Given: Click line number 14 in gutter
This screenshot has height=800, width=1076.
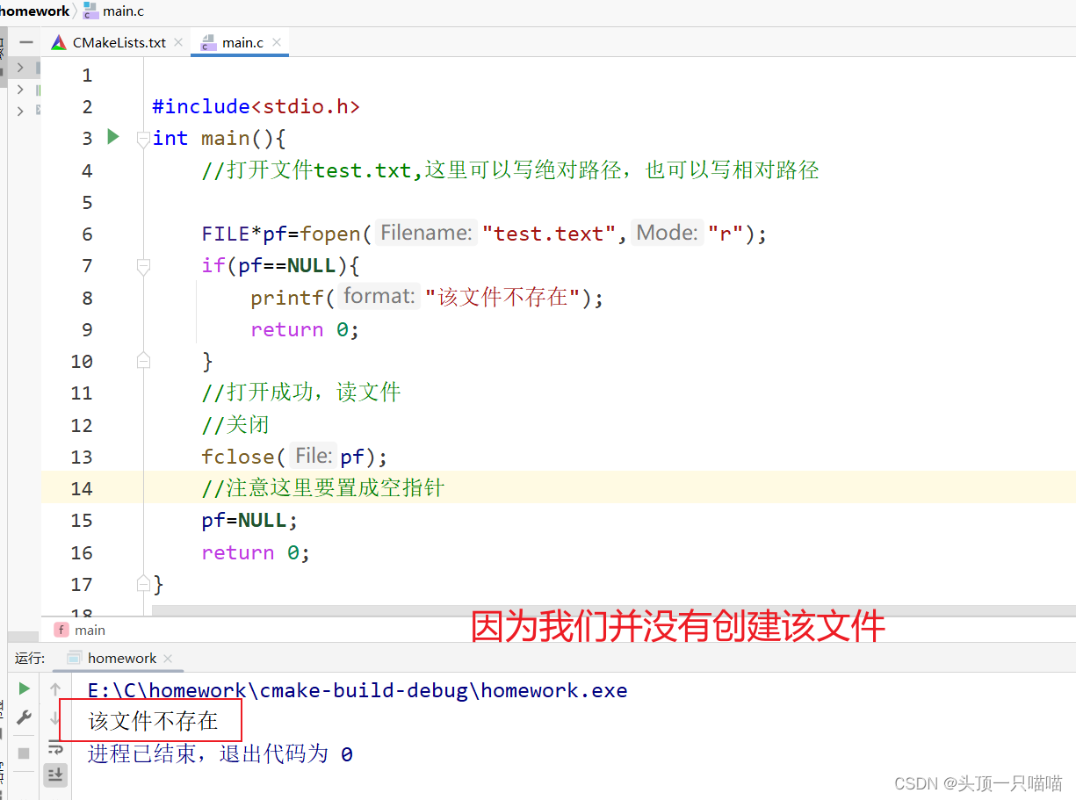Looking at the screenshot, I should [x=82, y=488].
